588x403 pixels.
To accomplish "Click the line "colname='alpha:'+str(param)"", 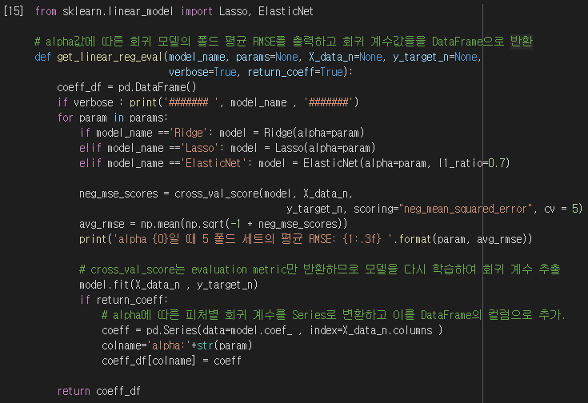I will tap(177, 345).
